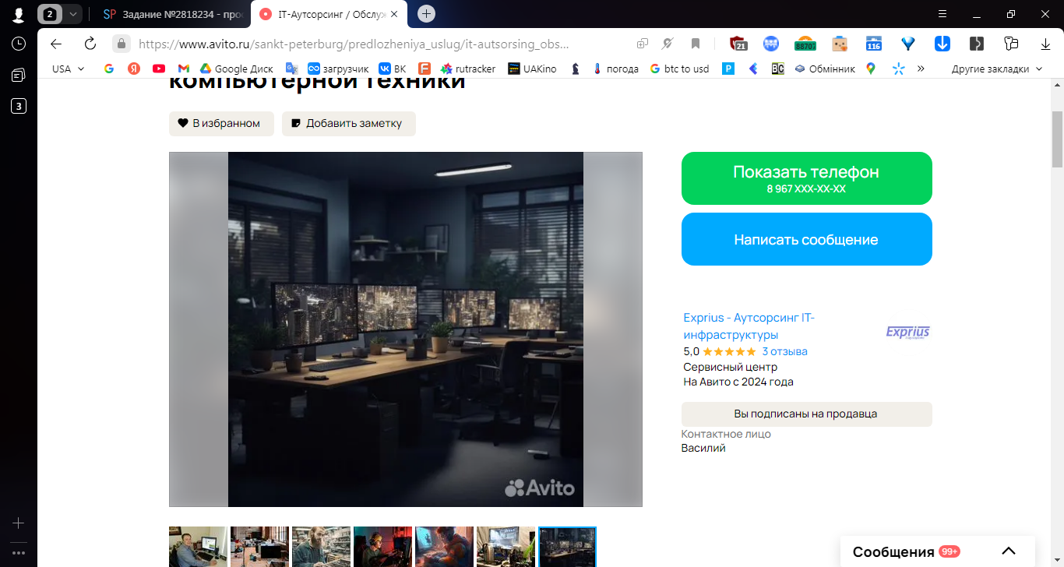Open the USA bookmarks folder dropdown
This screenshot has width=1064, height=567.
tap(69, 69)
